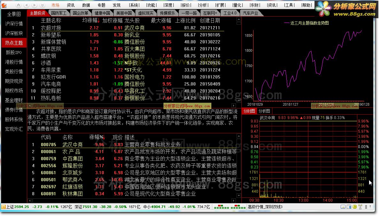Open the 资讯 menu
Screen dimensions: 379x216
click(71, 5)
